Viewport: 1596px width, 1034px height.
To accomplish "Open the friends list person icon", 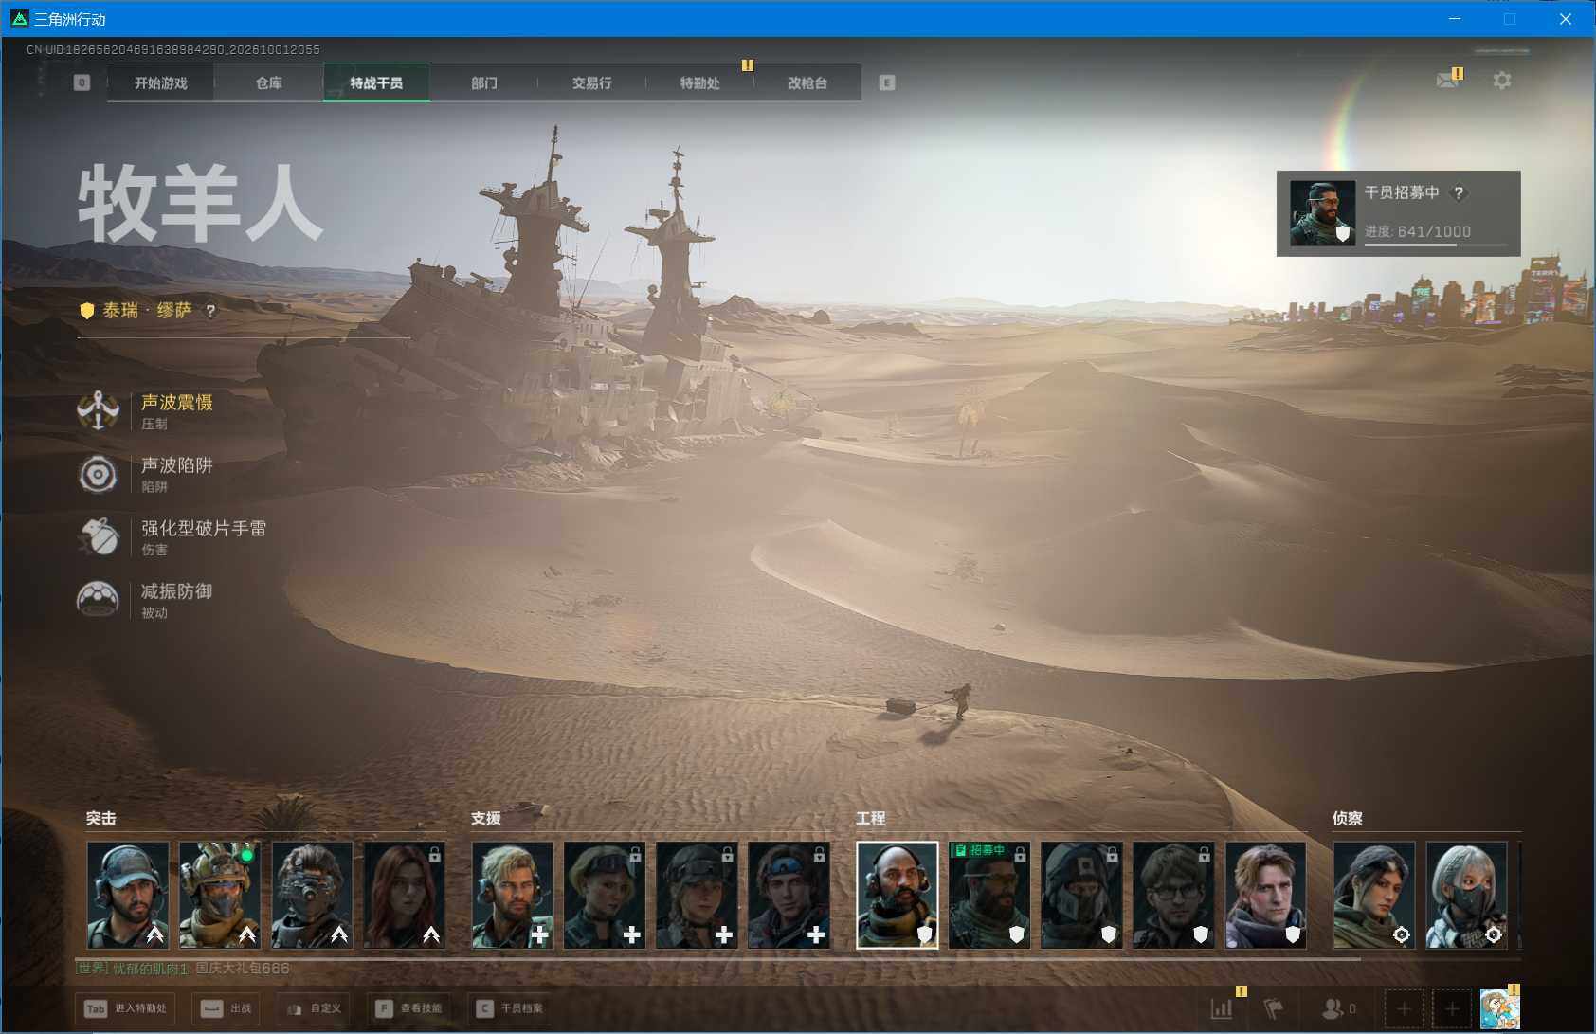I will pos(1333,1008).
